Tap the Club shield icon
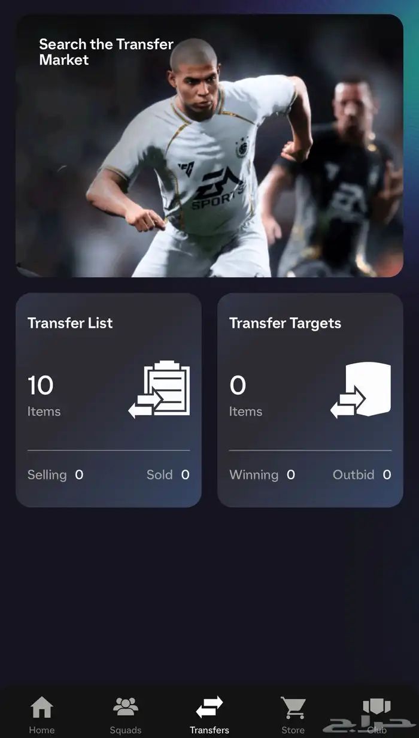The height and width of the screenshot is (738, 419). (x=377, y=707)
